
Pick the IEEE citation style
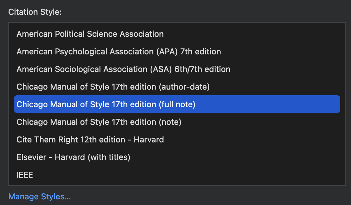(25, 175)
